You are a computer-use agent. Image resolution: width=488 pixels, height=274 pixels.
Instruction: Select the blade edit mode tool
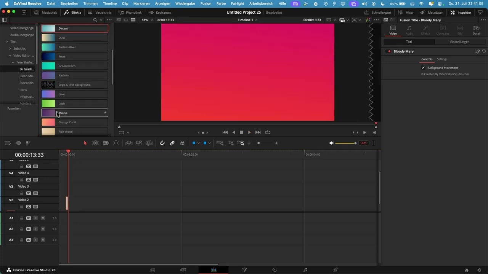(x=106, y=143)
